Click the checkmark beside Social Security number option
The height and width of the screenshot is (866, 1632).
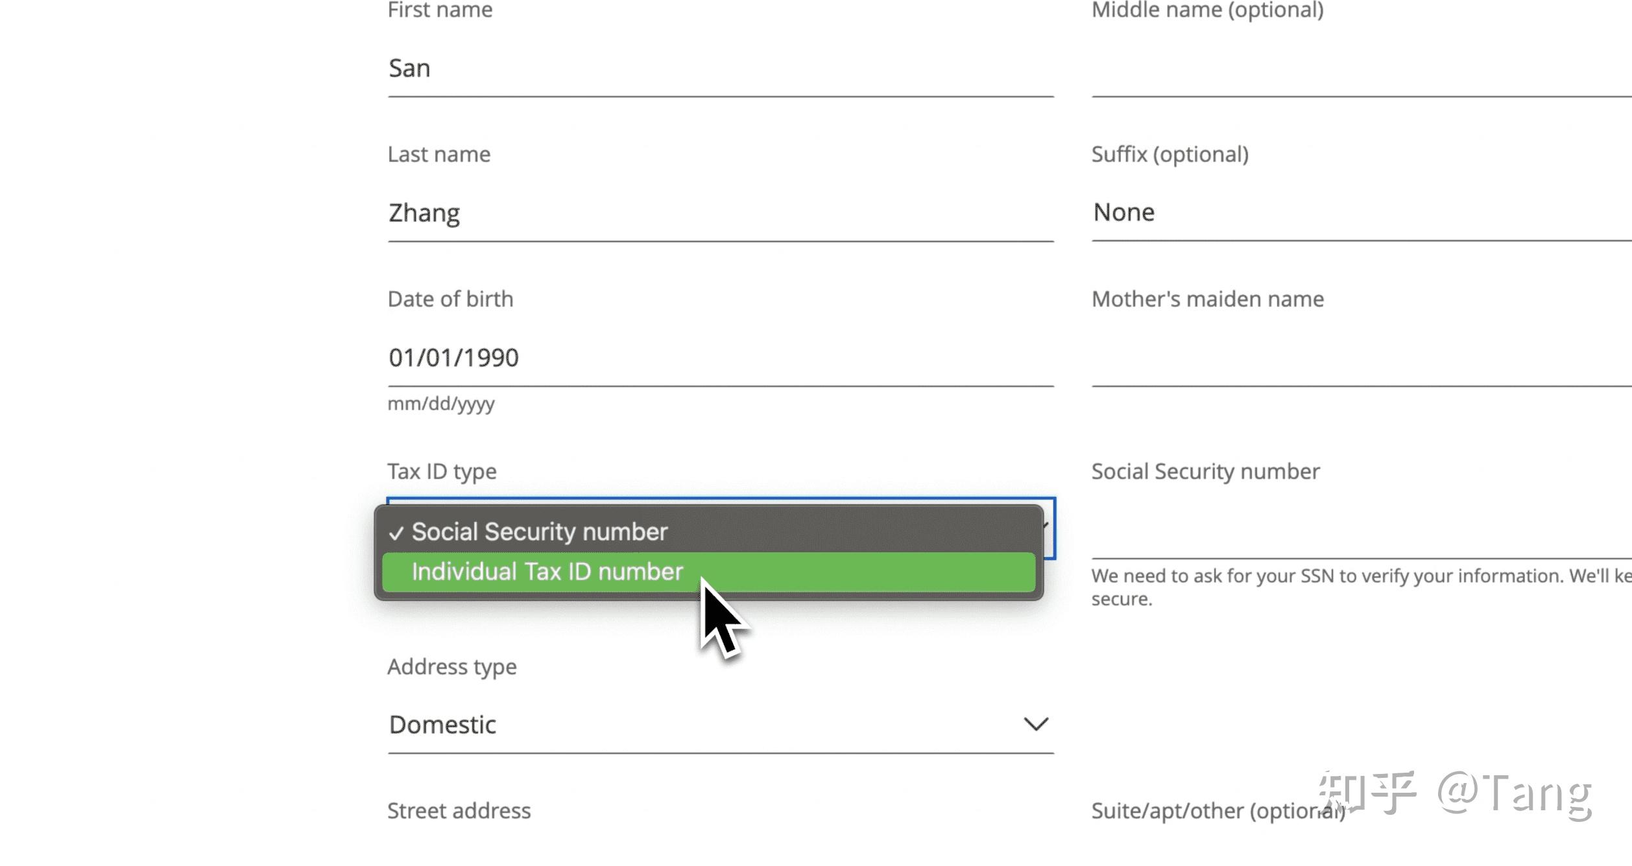point(396,533)
